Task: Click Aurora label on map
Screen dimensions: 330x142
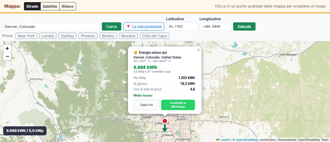Action: [181, 119]
